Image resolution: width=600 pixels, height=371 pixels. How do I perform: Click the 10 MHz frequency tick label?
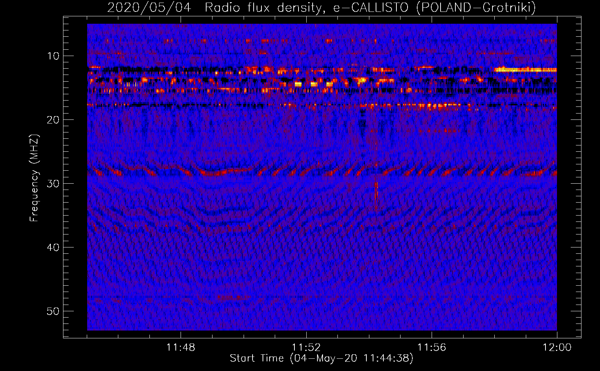tap(53, 56)
